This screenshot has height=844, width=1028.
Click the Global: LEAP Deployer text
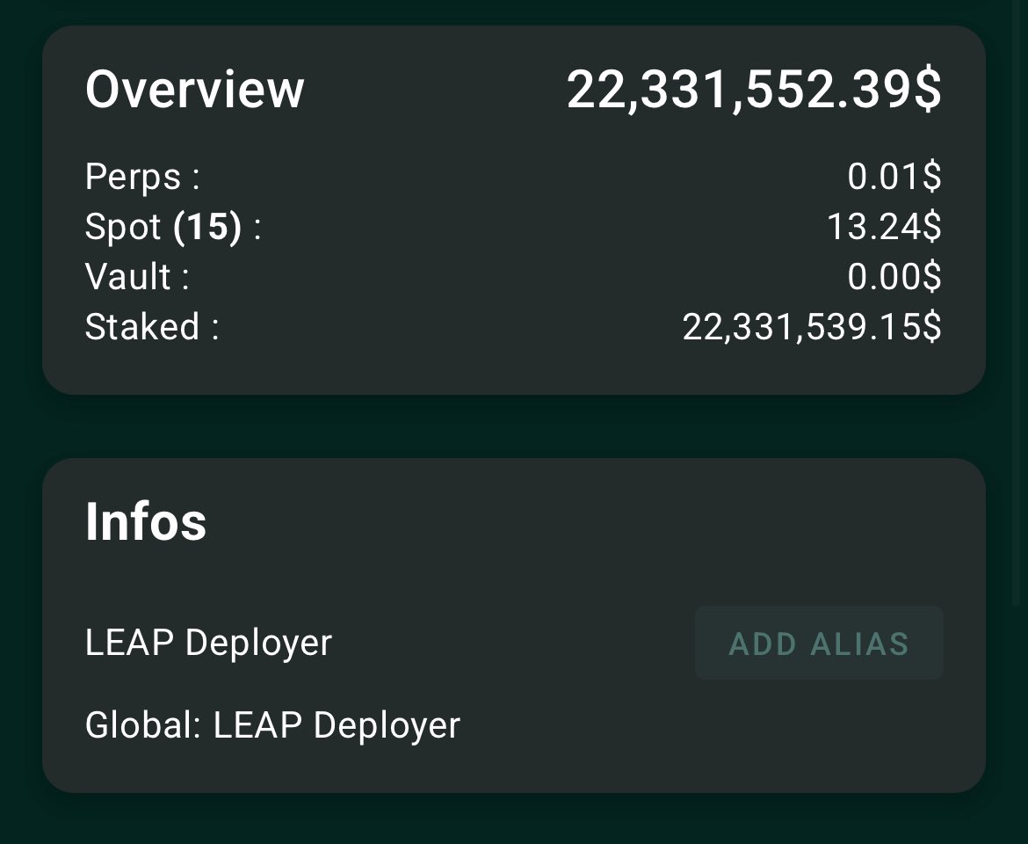(272, 725)
